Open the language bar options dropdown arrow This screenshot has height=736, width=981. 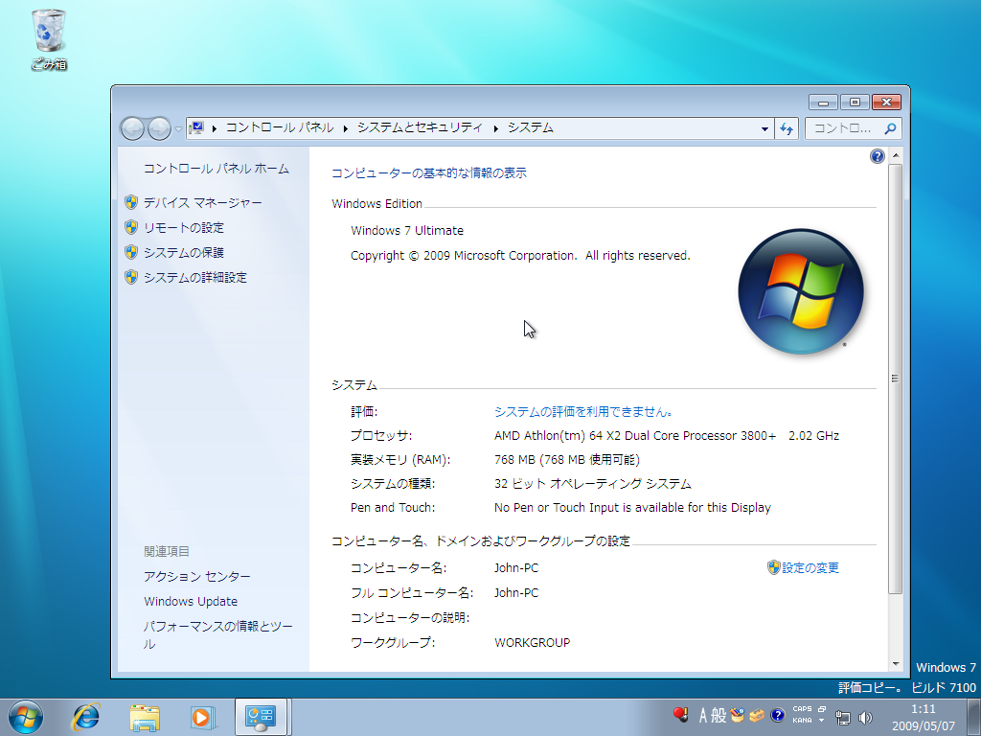pyautogui.click(x=822, y=721)
